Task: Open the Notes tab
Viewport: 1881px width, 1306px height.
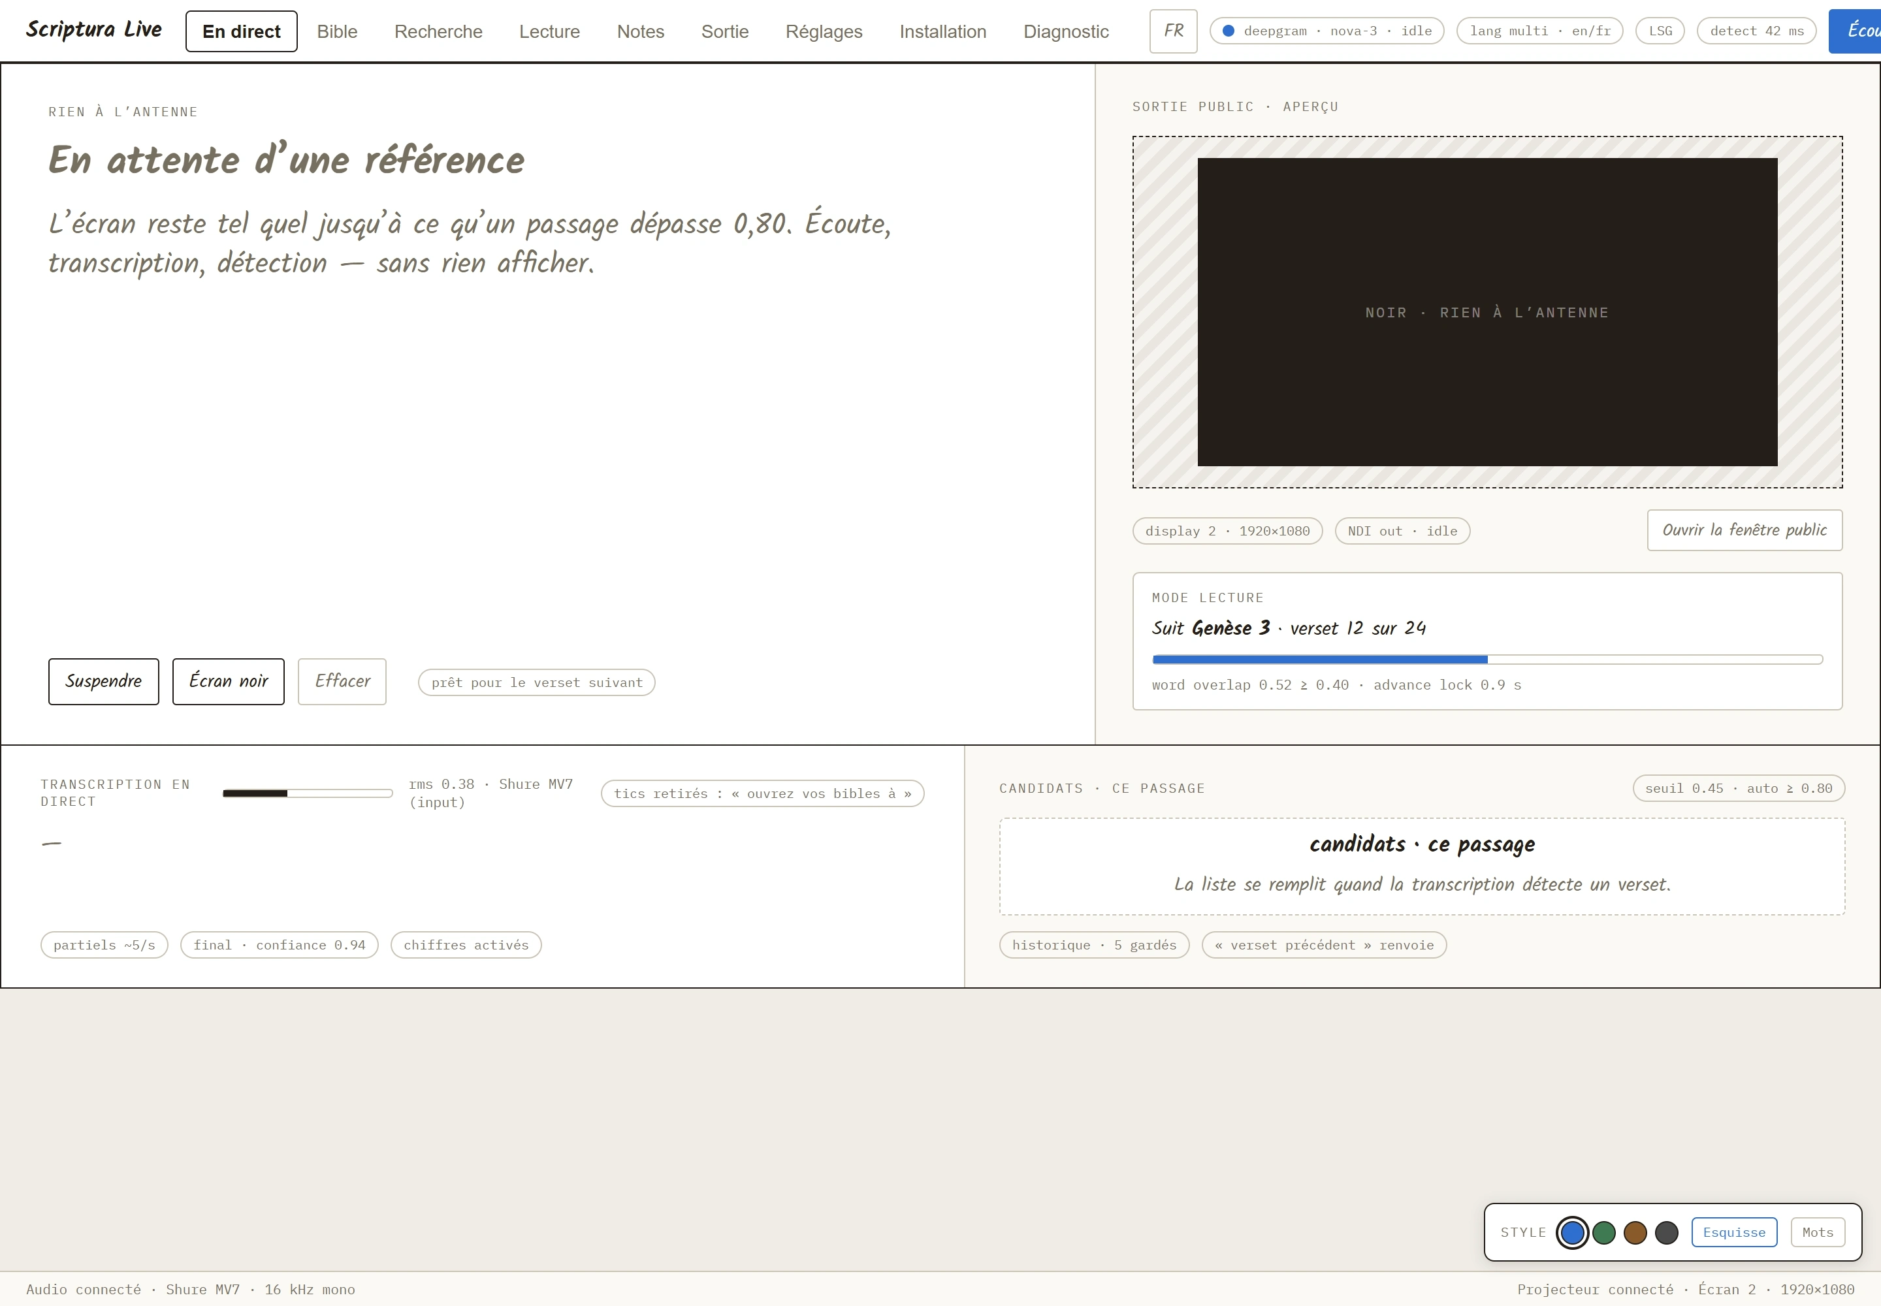Action: [640, 31]
